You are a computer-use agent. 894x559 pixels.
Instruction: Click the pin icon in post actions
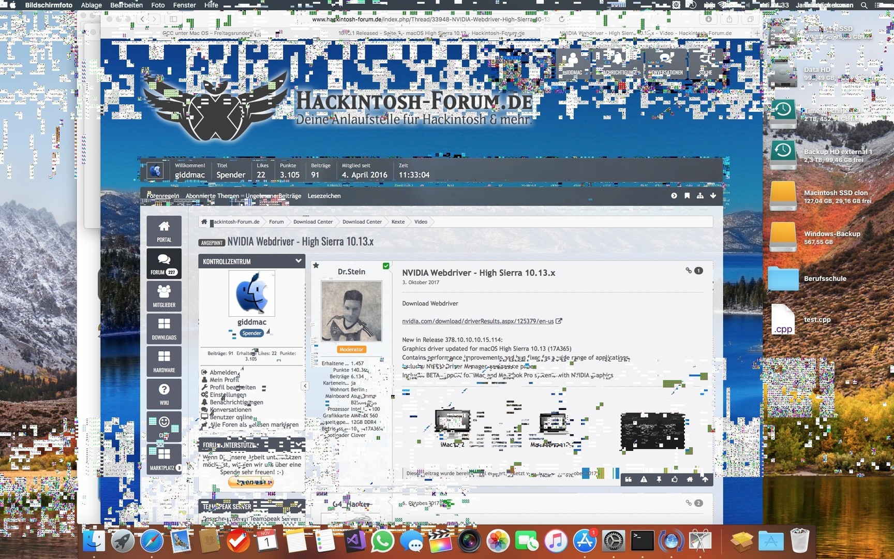coord(659,479)
